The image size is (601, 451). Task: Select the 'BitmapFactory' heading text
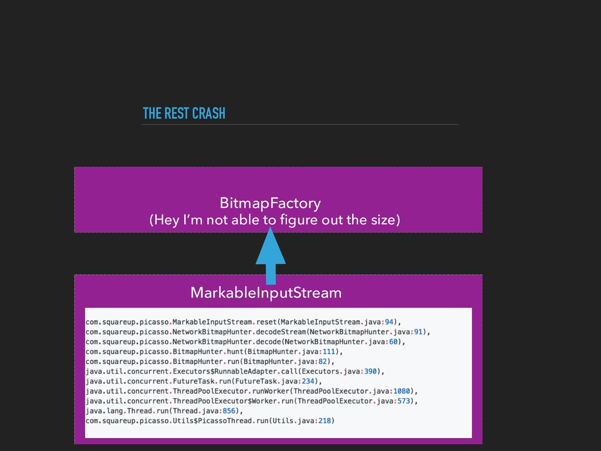pos(270,203)
